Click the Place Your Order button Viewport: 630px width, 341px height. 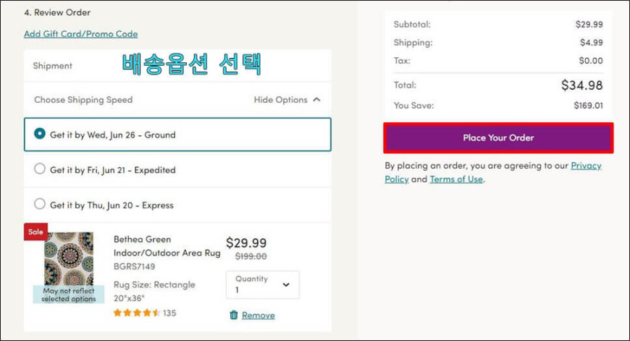click(498, 138)
